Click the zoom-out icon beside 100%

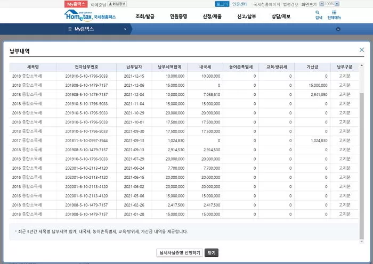(x=321, y=4)
